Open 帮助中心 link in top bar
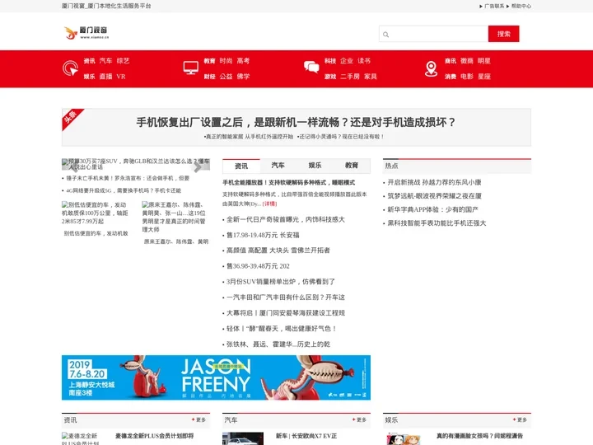Viewport: 593px width, 445px height. (521, 6)
